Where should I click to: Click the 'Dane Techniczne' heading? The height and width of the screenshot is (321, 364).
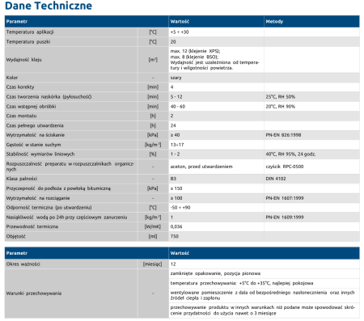click(x=49, y=6)
